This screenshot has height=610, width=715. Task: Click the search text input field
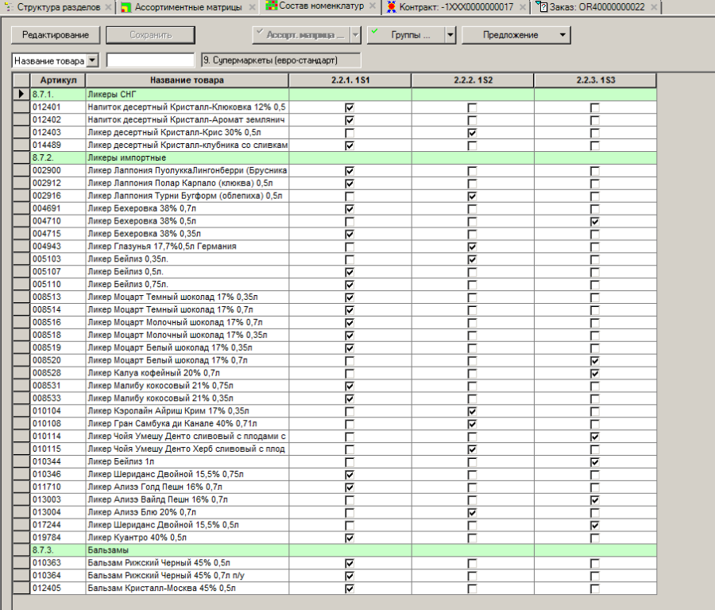click(x=150, y=60)
